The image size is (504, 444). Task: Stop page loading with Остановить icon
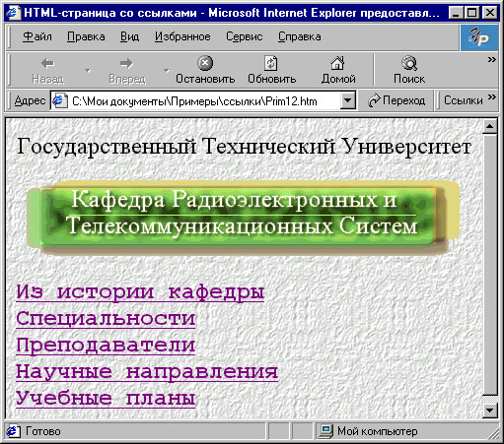point(205,63)
